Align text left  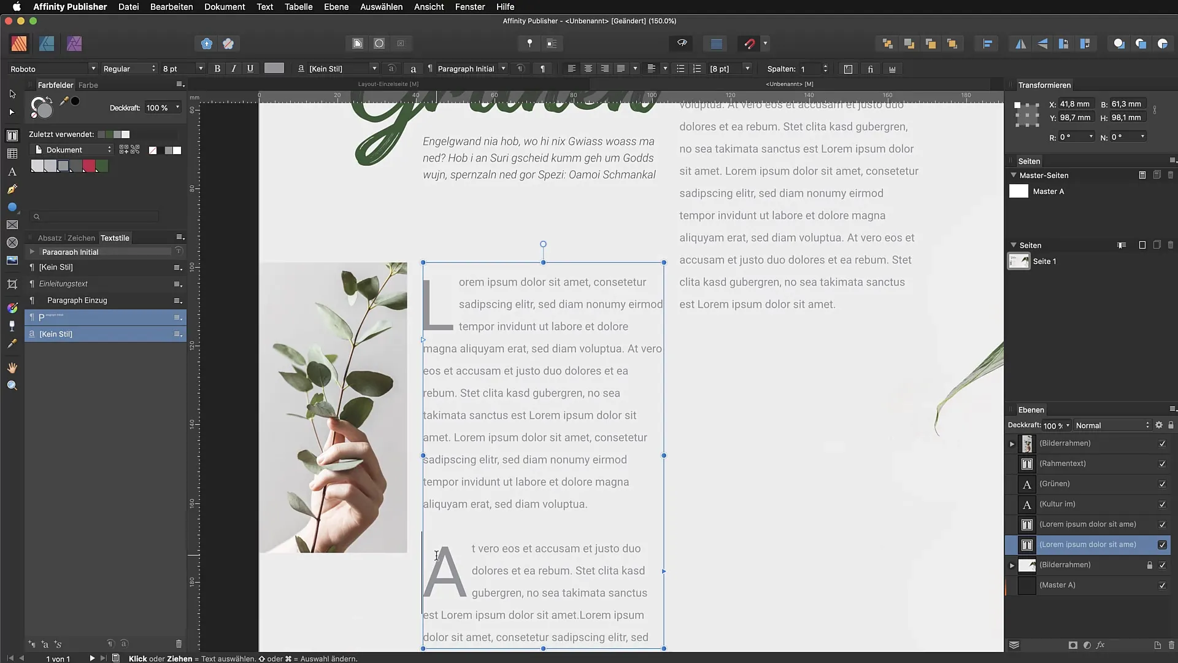(571, 69)
